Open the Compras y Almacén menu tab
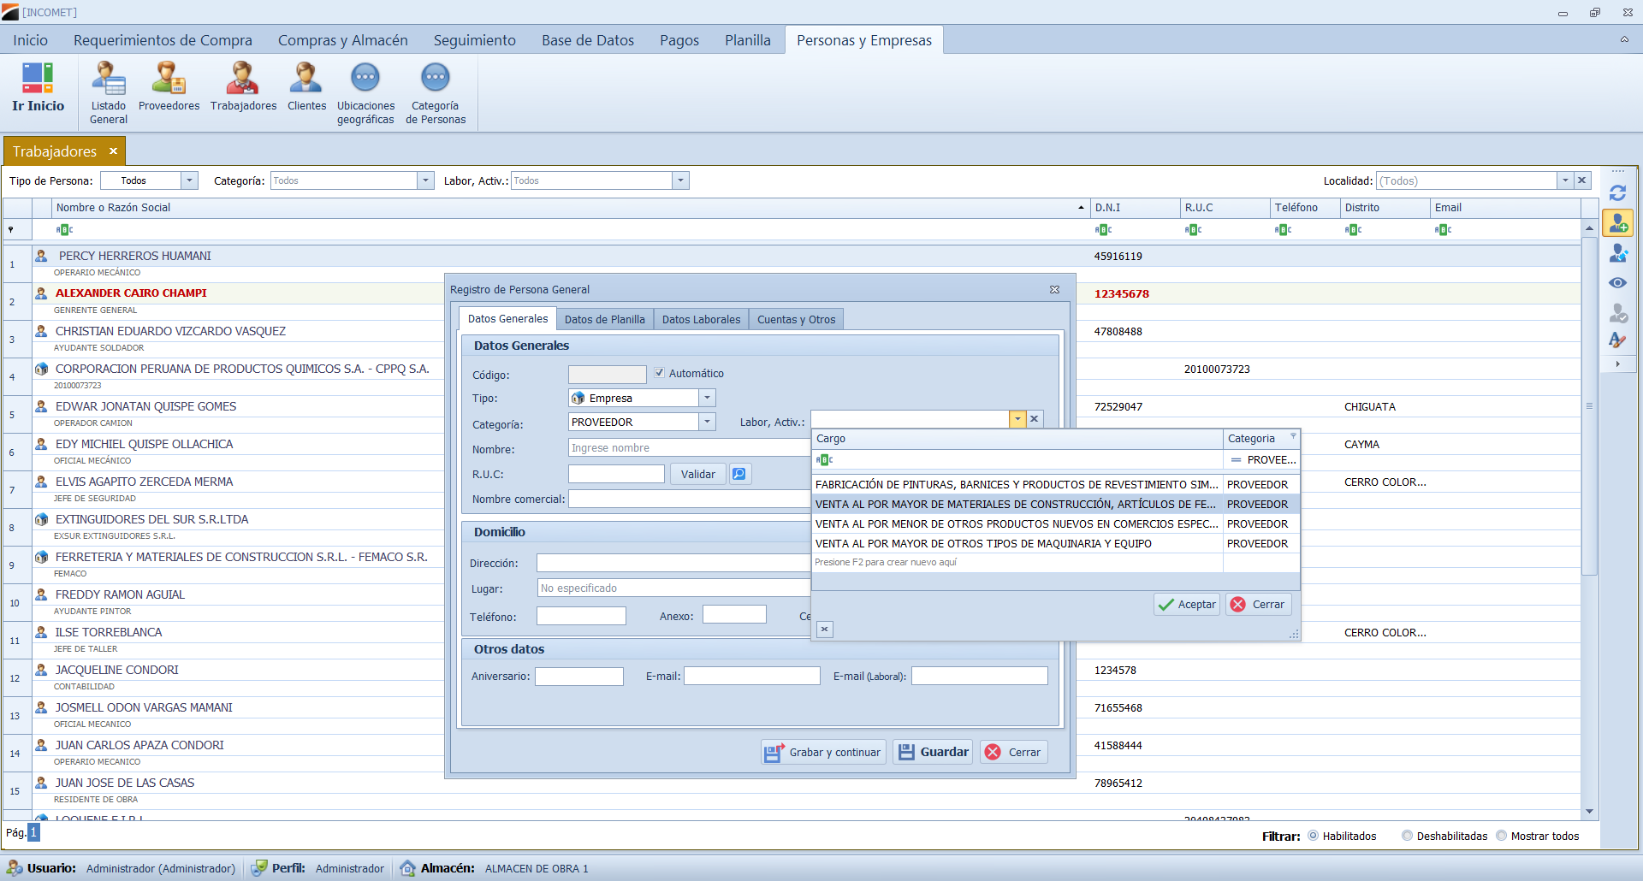The height and width of the screenshot is (881, 1643). point(342,40)
